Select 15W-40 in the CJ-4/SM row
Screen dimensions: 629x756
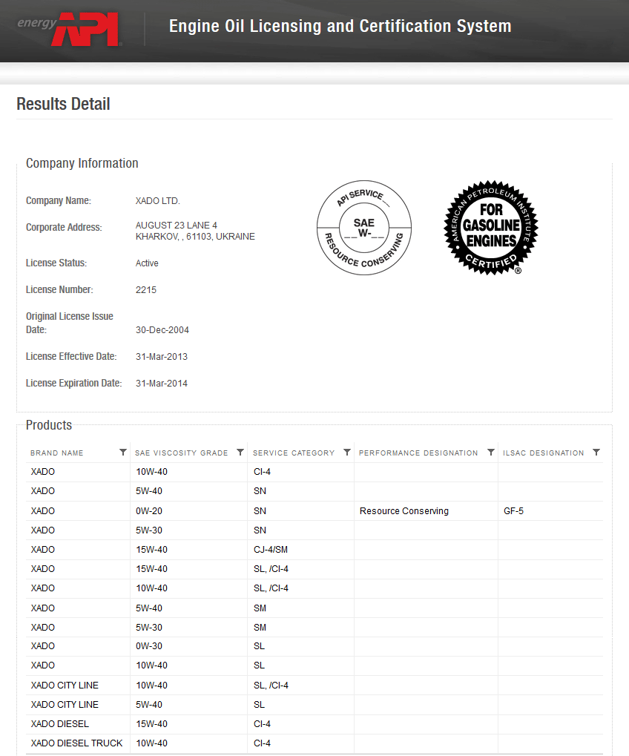pos(152,550)
